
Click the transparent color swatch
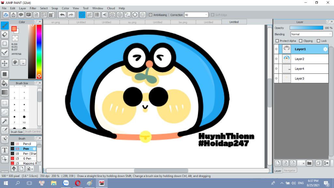tap(15, 38)
